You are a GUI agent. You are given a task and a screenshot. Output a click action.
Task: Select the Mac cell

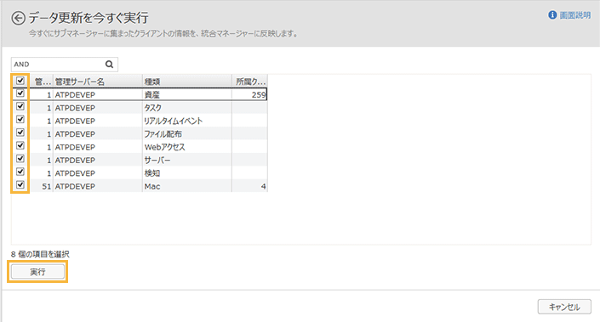[186, 186]
